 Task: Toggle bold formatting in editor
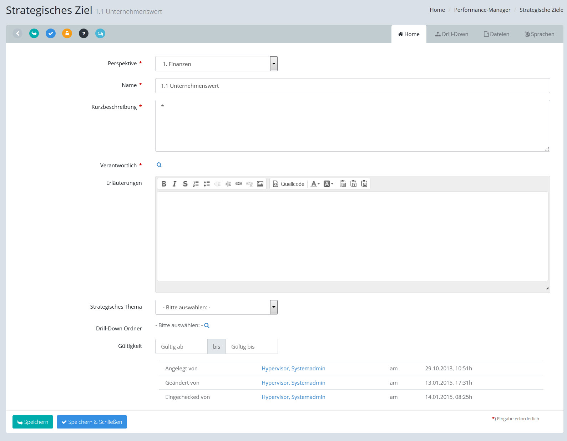click(x=164, y=184)
